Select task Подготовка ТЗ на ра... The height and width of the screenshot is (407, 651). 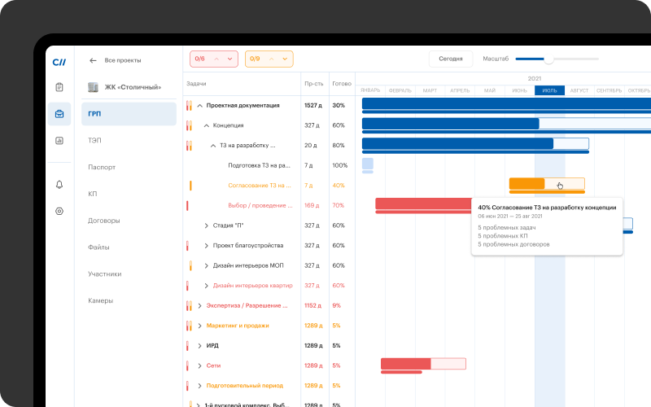click(x=259, y=165)
